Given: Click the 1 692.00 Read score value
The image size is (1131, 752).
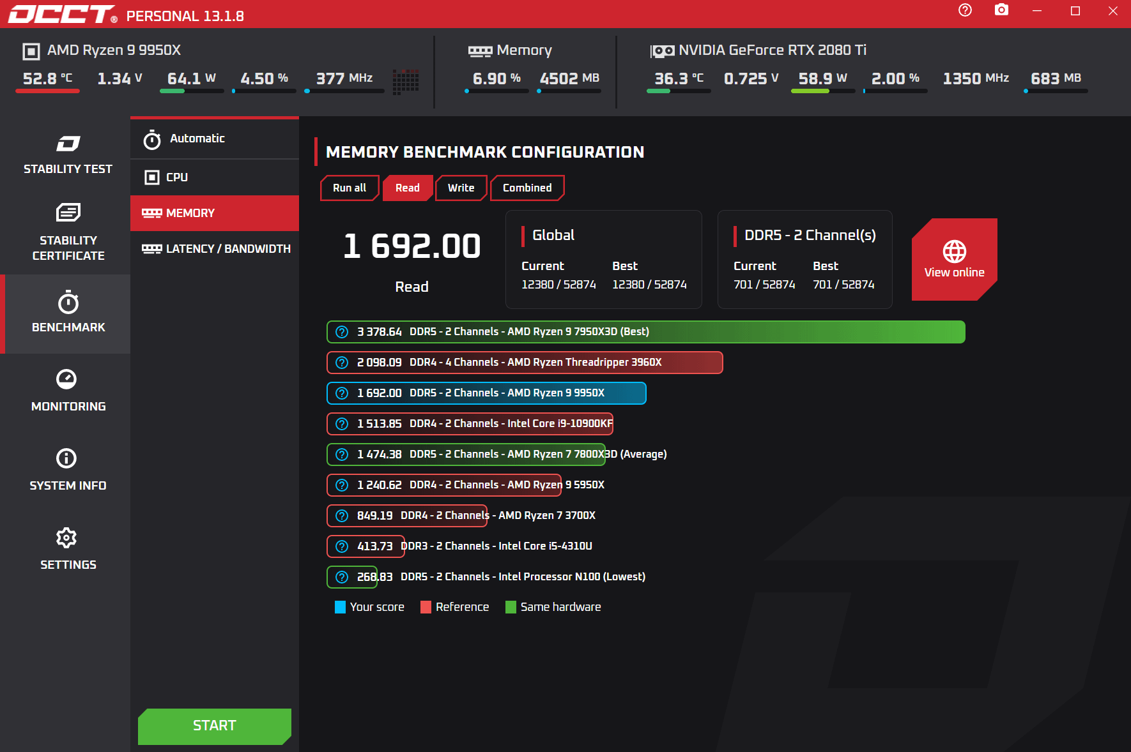Looking at the screenshot, I should pyautogui.click(x=412, y=246).
